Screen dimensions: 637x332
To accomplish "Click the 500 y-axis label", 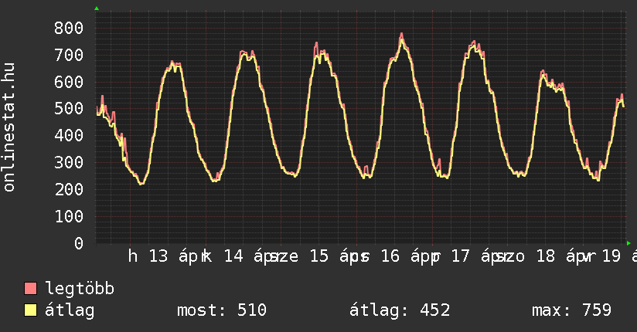I will pos(69,109).
